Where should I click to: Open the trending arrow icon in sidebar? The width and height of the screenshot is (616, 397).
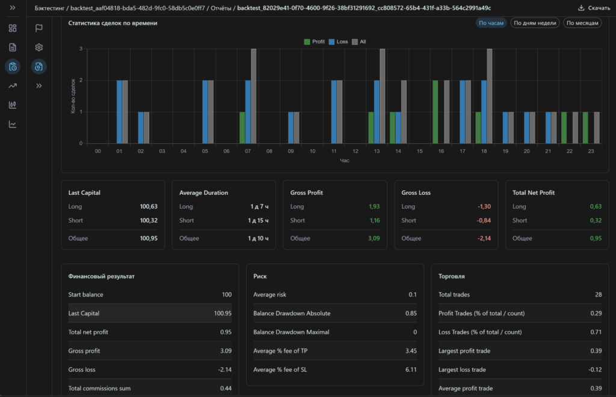click(x=13, y=85)
